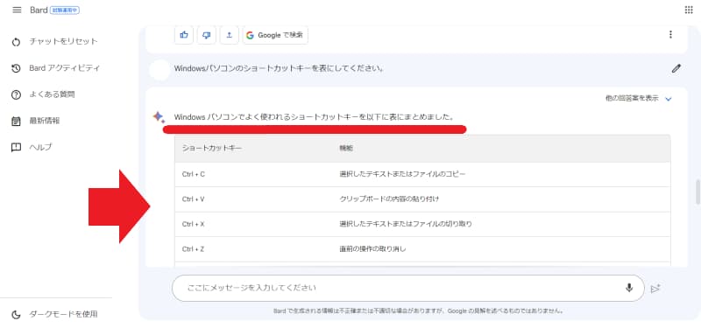Open the hamburger main menu
Screen dimensions: 701x328
(17, 10)
